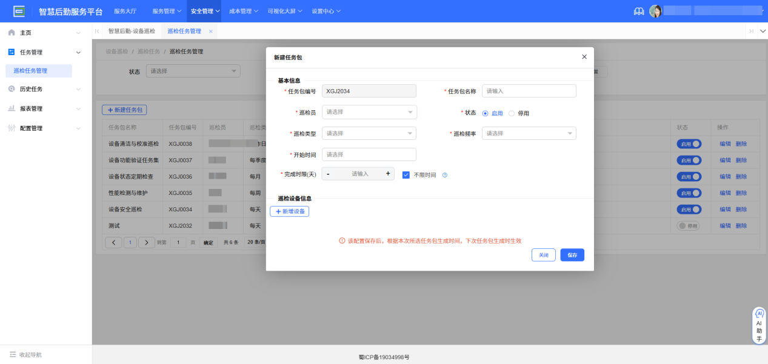Open the 巡检员 dropdown
The width and height of the screenshot is (768, 364).
[369, 112]
